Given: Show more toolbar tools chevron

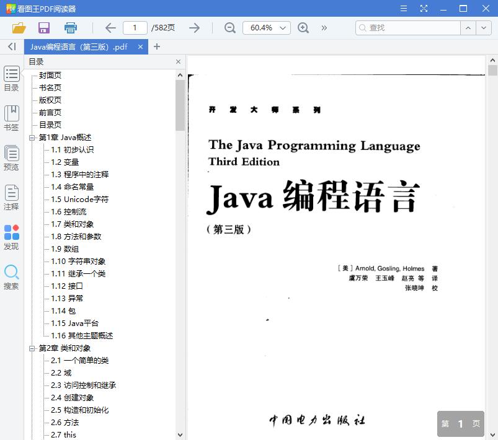Looking at the screenshot, I should [x=324, y=28].
